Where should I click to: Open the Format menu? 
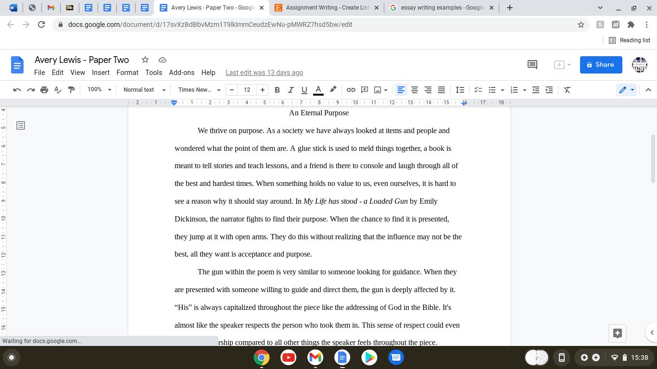point(127,73)
